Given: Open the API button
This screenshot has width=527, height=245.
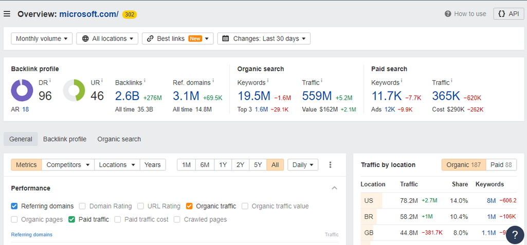Looking at the screenshot, I should click(508, 14).
